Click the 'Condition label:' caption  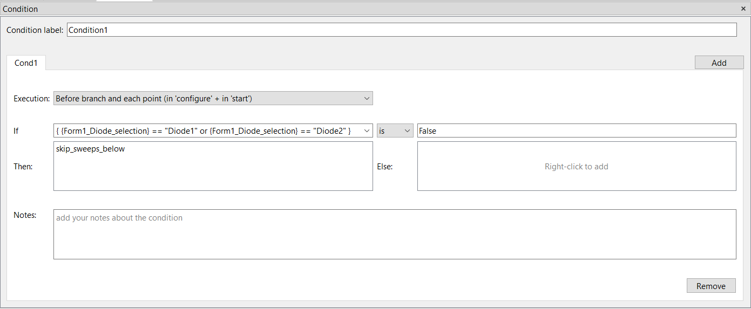point(35,30)
